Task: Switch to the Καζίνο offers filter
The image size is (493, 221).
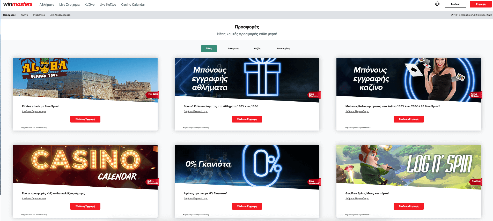Action: point(257,49)
